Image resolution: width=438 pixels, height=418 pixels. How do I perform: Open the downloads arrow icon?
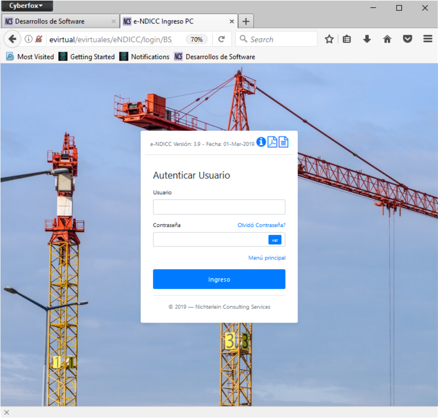[x=367, y=39]
